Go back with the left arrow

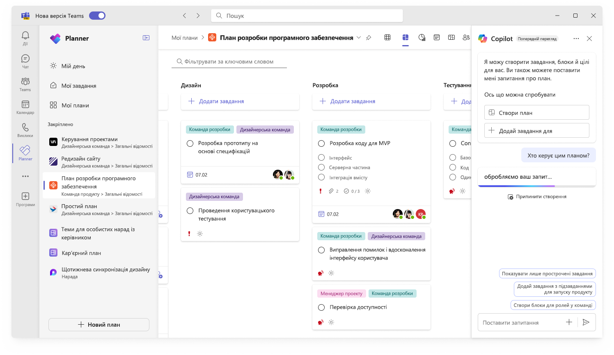click(x=185, y=16)
